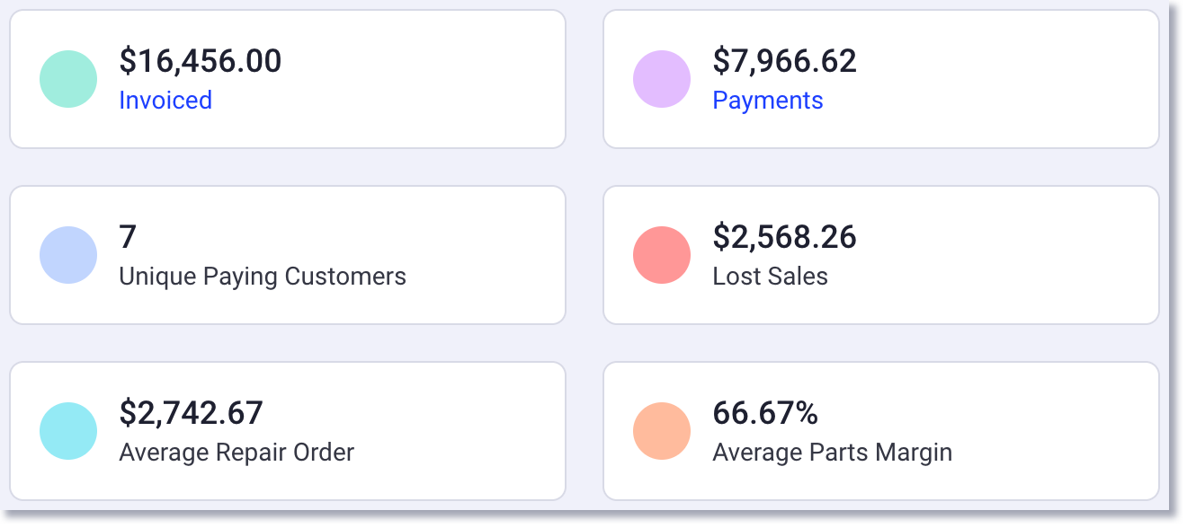The image size is (1187, 528).
Task: Select the $2,742.67 repair order value
Action: tap(191, 413)
